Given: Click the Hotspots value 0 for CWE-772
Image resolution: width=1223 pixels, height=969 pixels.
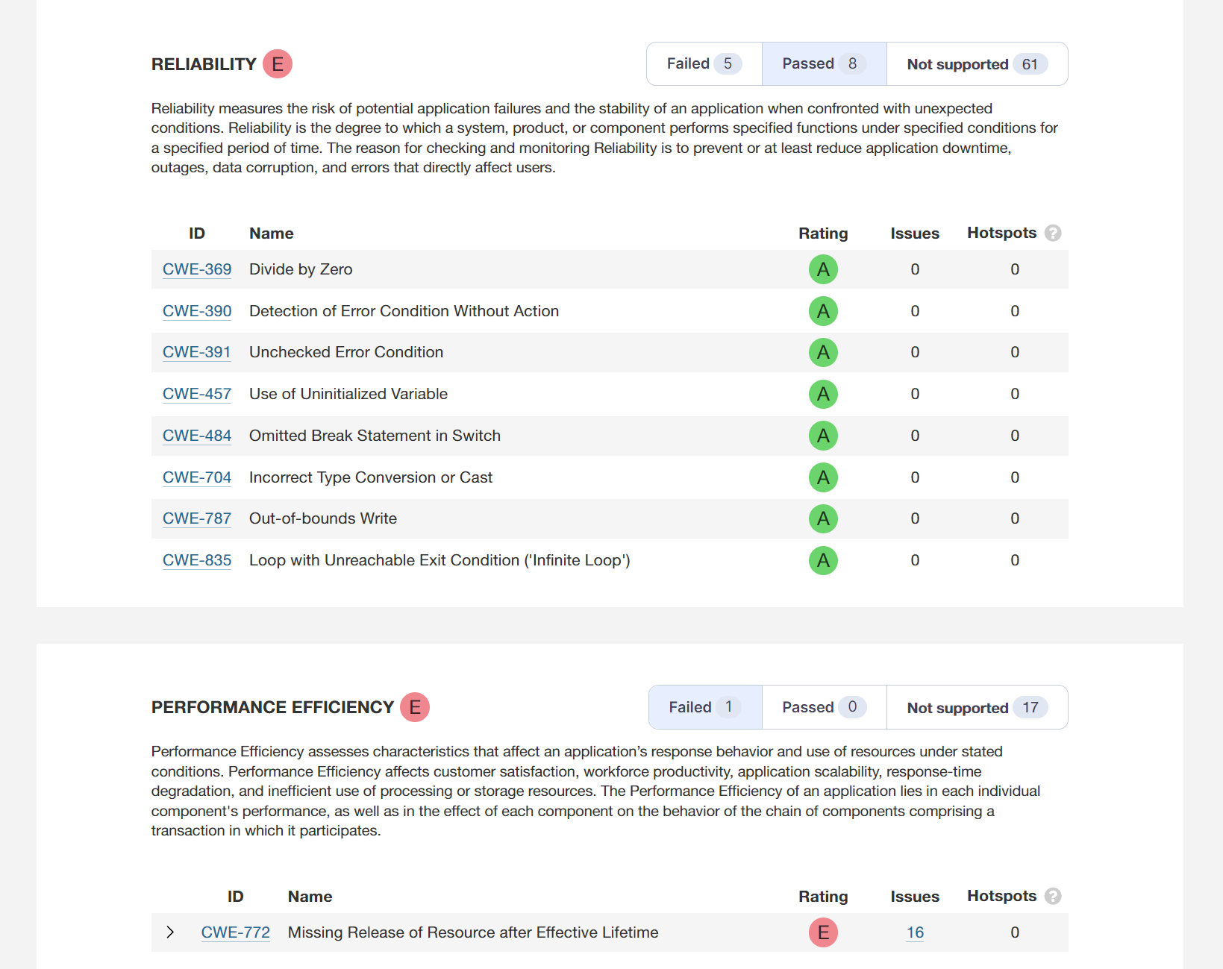Looking at the screenshot, I should coord(1015,932).
